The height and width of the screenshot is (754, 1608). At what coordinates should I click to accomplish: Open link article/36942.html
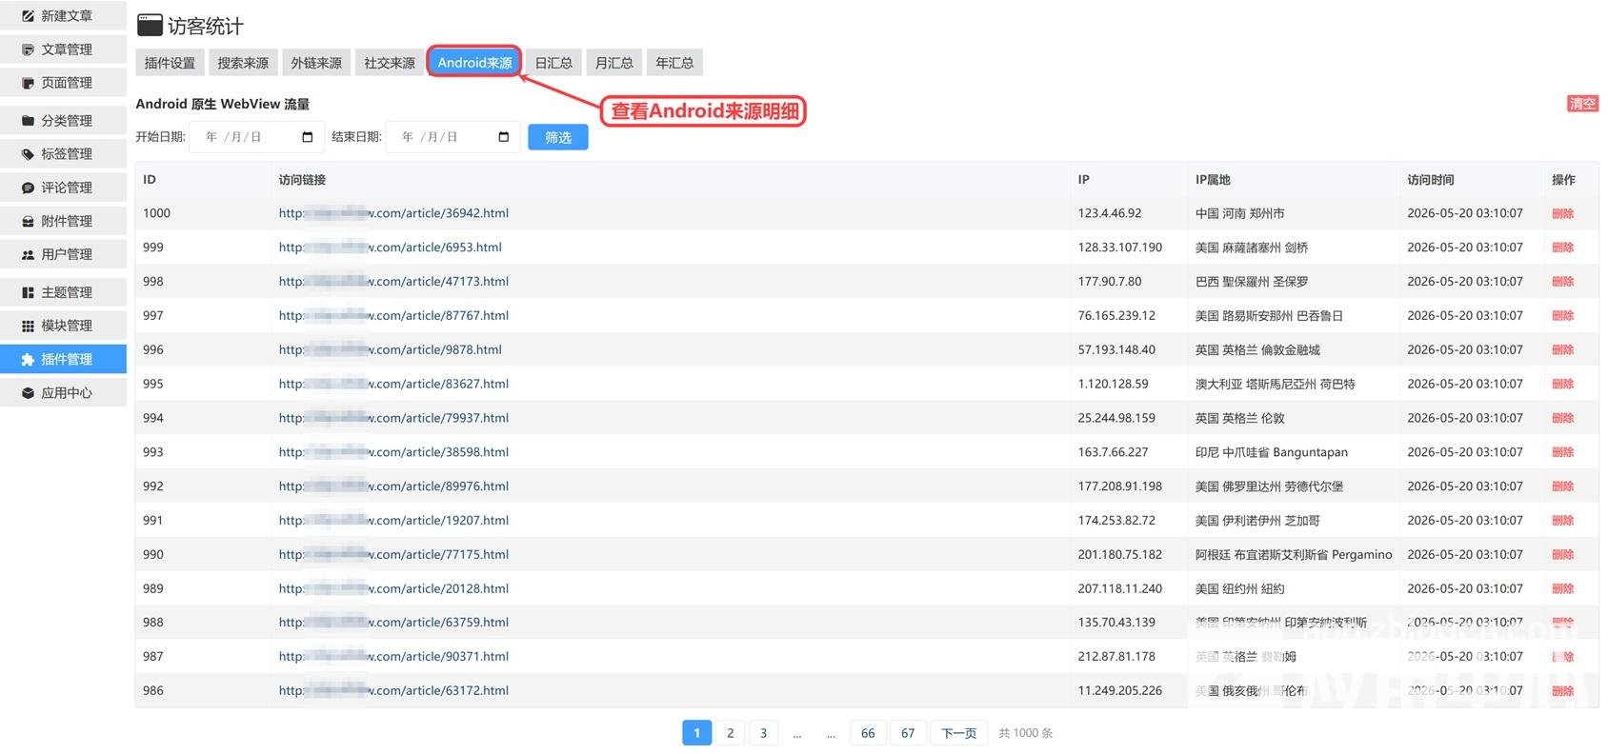(393, 213)
